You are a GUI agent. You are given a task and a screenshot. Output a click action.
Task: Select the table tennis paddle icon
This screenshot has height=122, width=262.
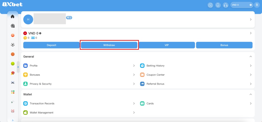click(13, 73)
